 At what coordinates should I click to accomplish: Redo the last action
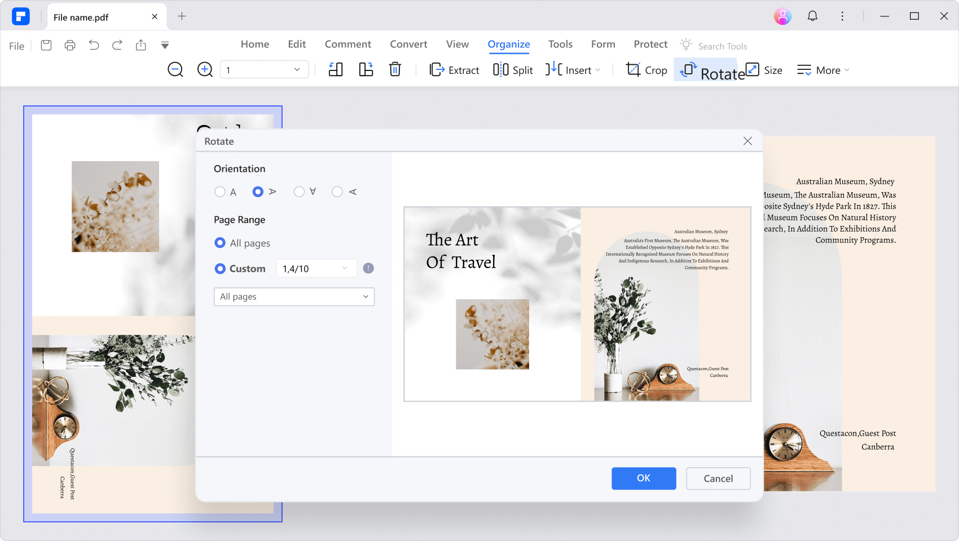(117, 45)
